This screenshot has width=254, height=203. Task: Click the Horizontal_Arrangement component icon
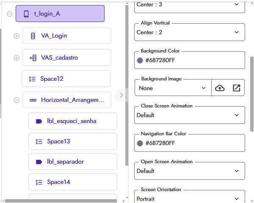coord(33,100)
